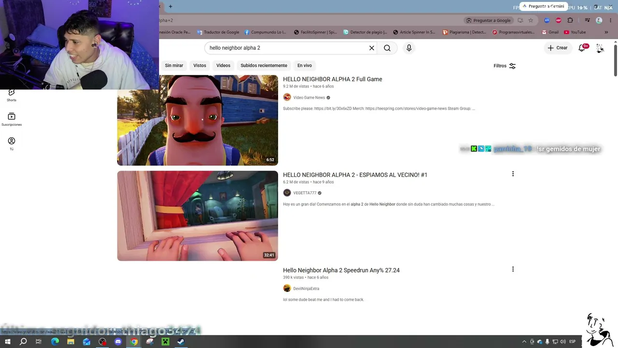Open the 'Article Spinner In S...' bookmark
Screen dimensions: 618x348
pos(414,32)
